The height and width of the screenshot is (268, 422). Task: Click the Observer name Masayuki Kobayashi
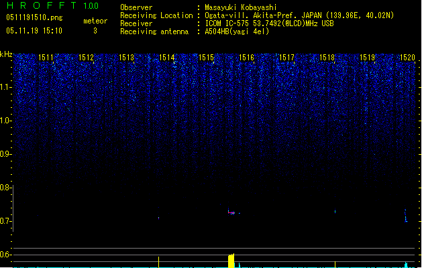tap(241, 7)
